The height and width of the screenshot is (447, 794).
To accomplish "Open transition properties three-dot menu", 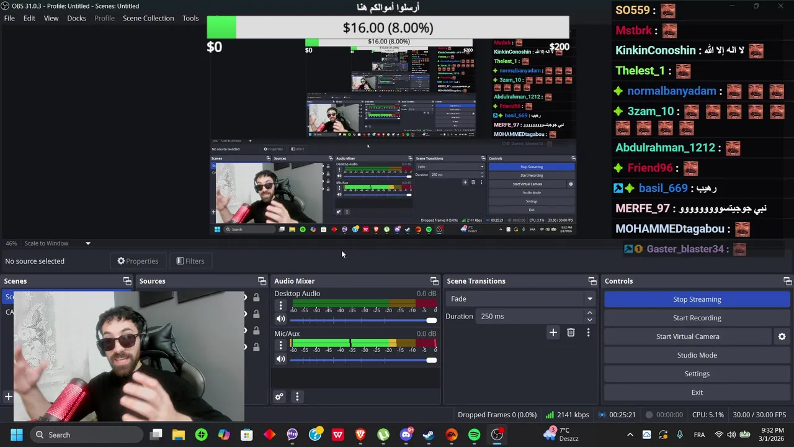I will click(x=588, y=333).
